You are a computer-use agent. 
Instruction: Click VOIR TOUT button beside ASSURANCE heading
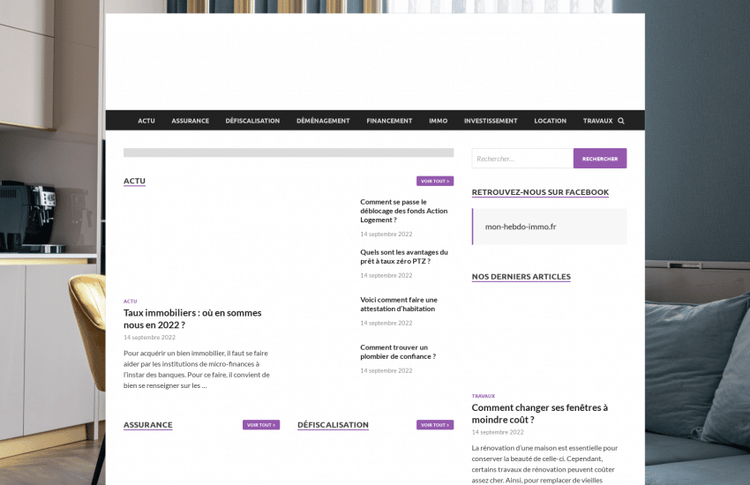point(261,425)
